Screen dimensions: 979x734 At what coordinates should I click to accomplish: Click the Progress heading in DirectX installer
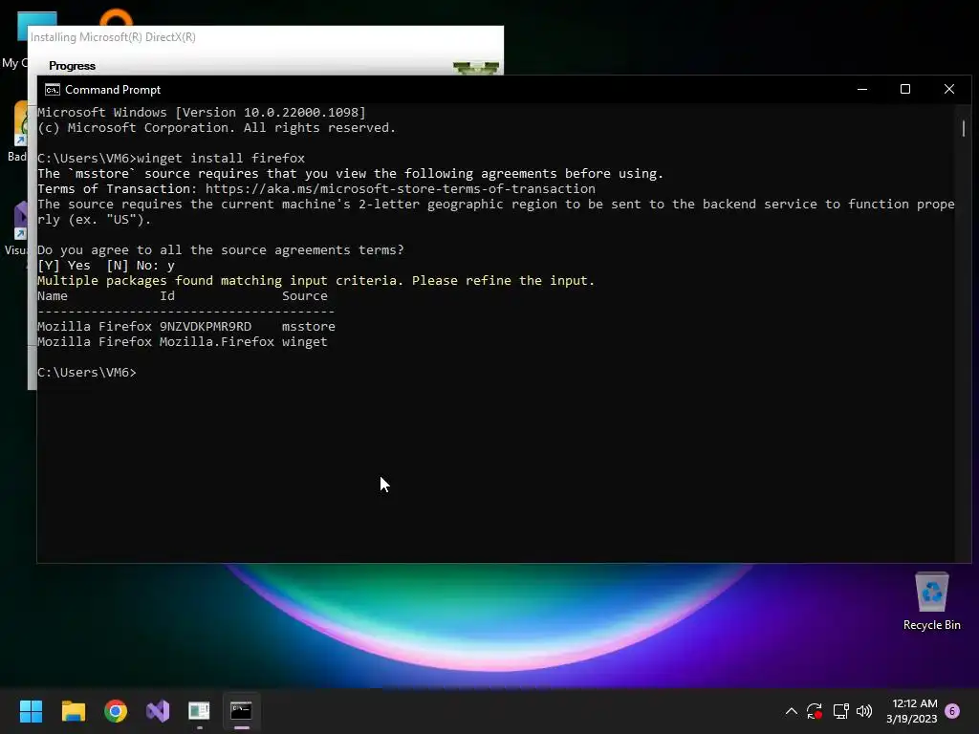click(73, 66)
